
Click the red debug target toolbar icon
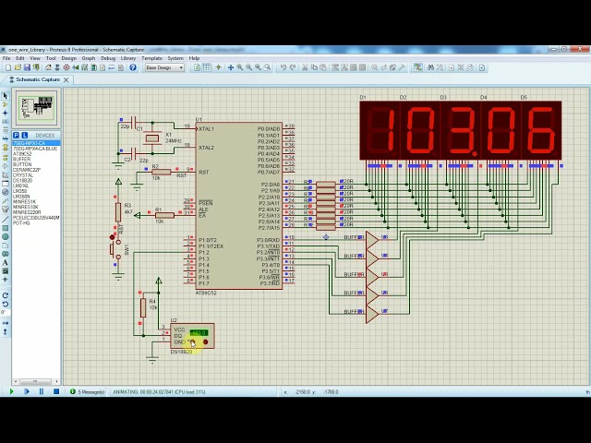pos(66,67)
